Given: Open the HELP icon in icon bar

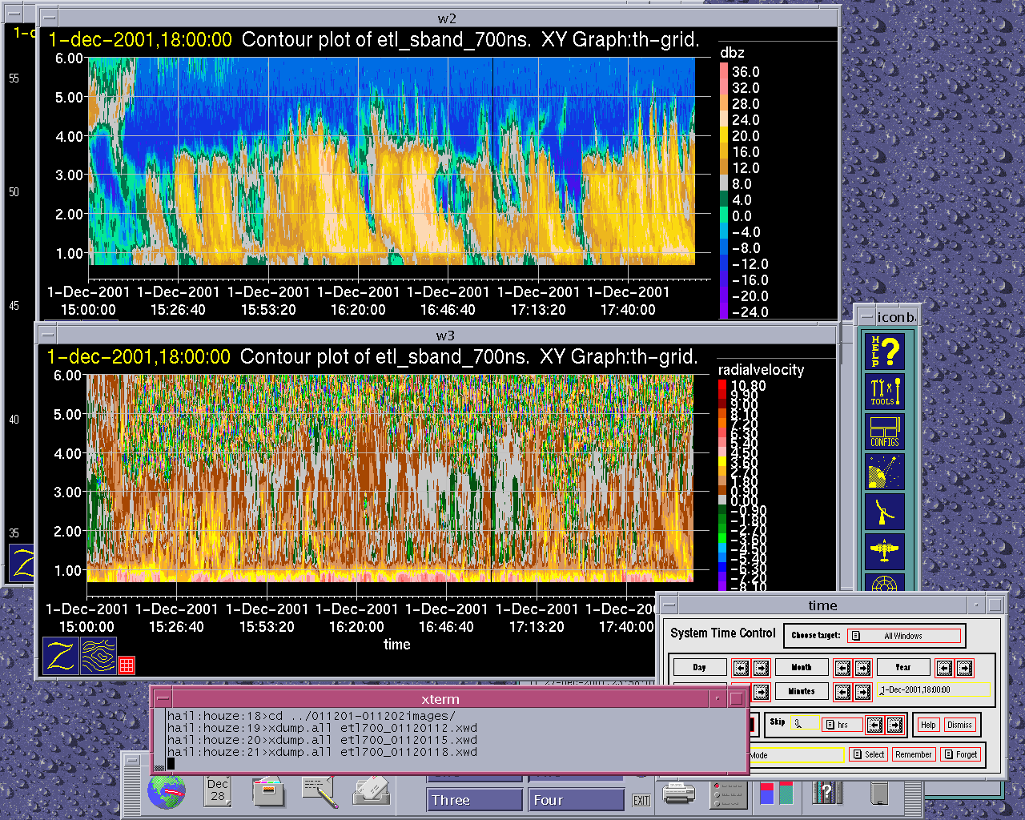Looking at the screenshot, I should click(885, 352).
